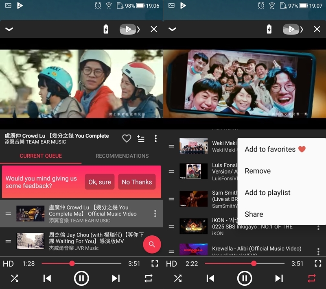Image resolution: width=326 pixels, height=289 pixels.
Task: Open three-dot menu for iKON row
Action: [x=318, y=228]
